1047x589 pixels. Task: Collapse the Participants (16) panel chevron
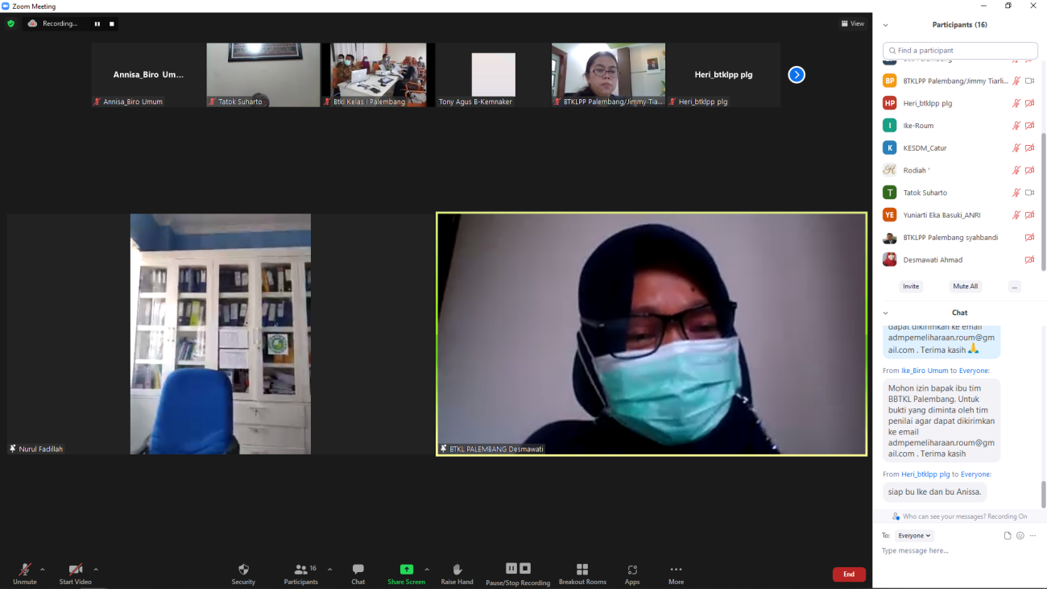click(886, 25)
